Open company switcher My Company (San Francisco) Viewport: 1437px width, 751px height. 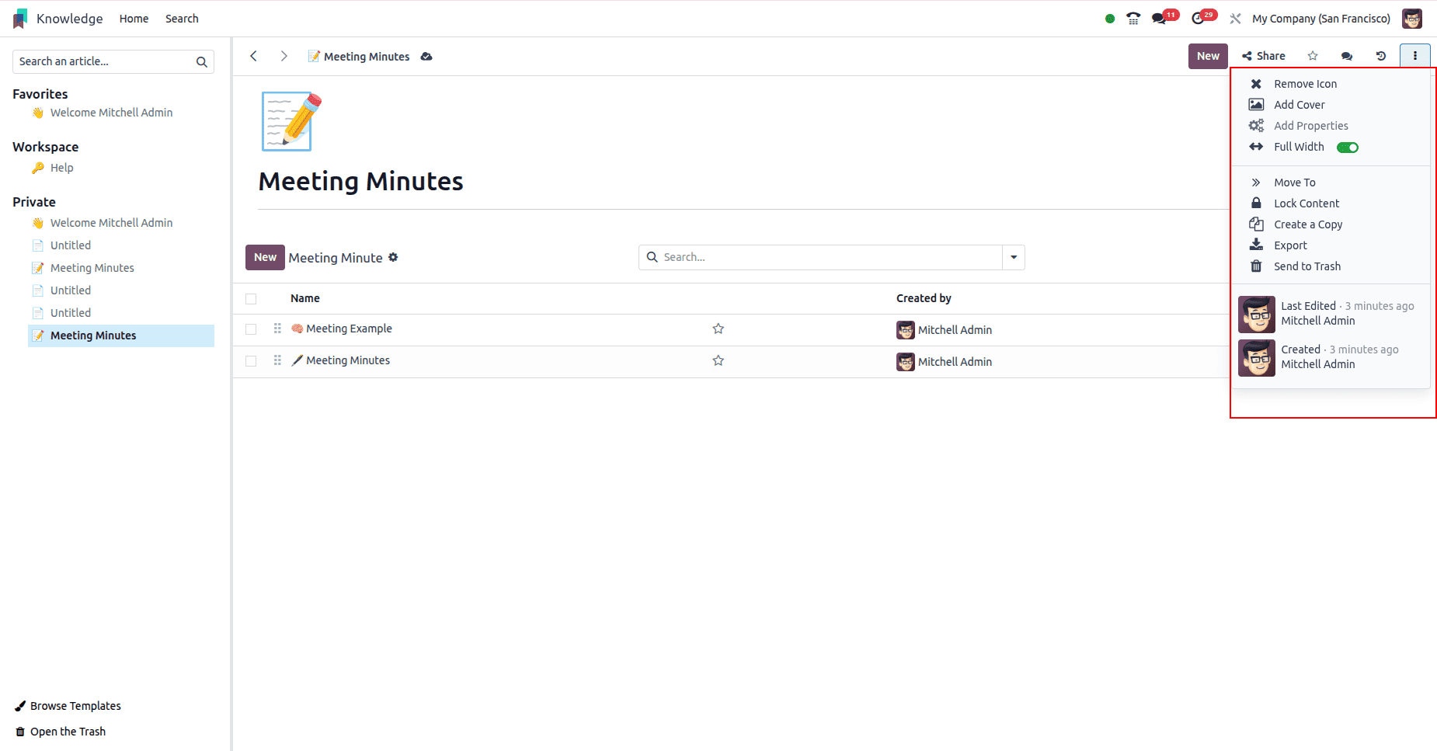click(x=1321, y=19)
